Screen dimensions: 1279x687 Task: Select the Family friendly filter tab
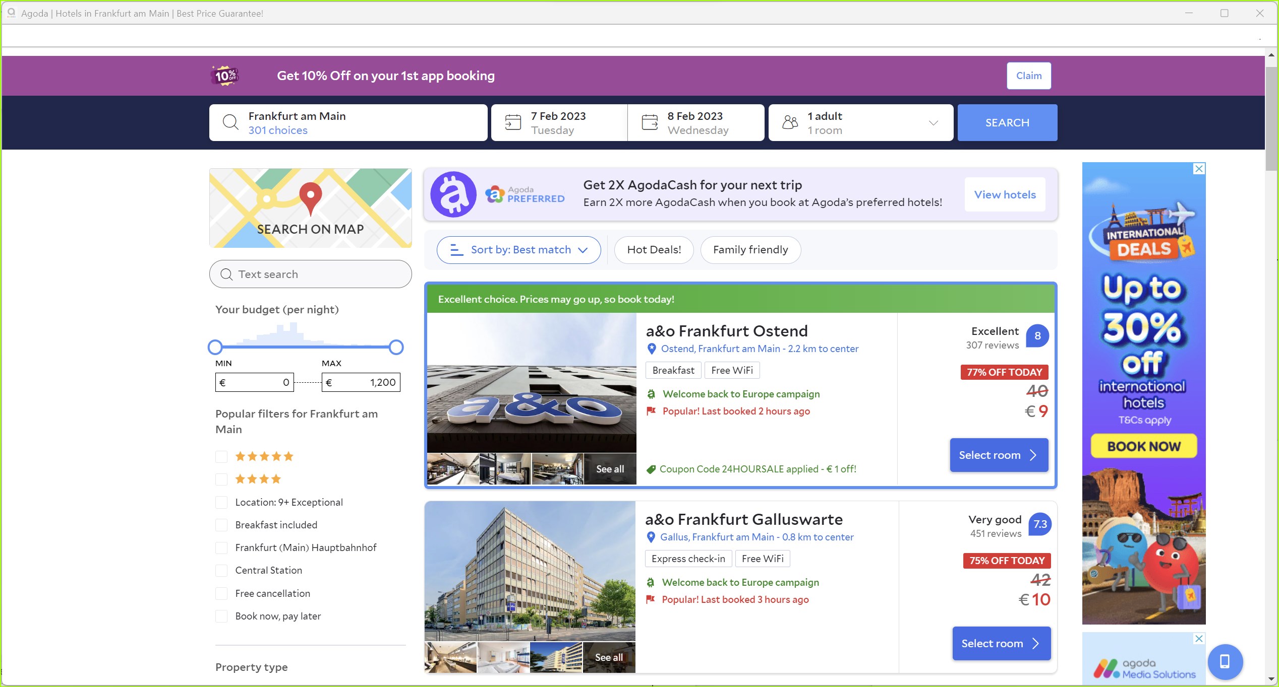point(750,250)
